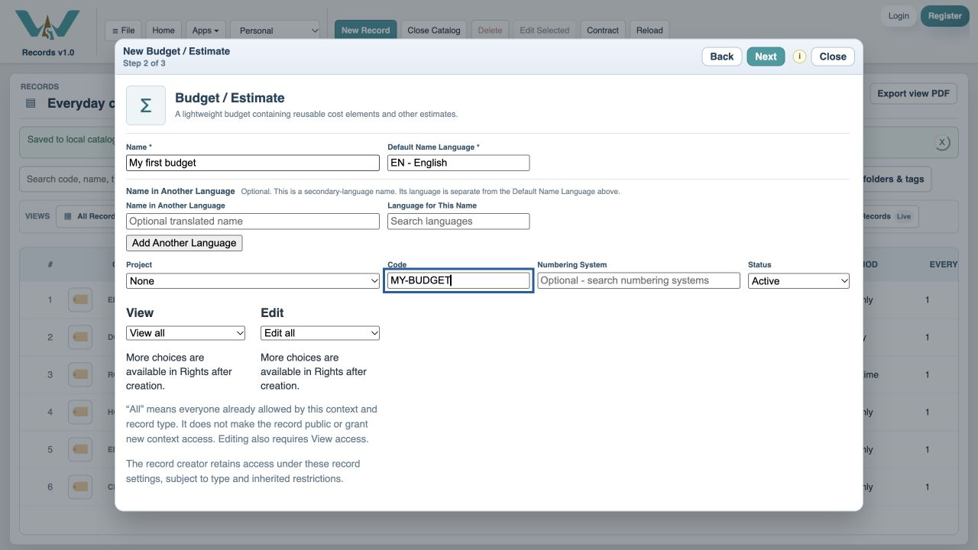Viewport: 978px width, 550px height.
Task: Click Close Catalog in the toolbar
Action: [434, 31]
